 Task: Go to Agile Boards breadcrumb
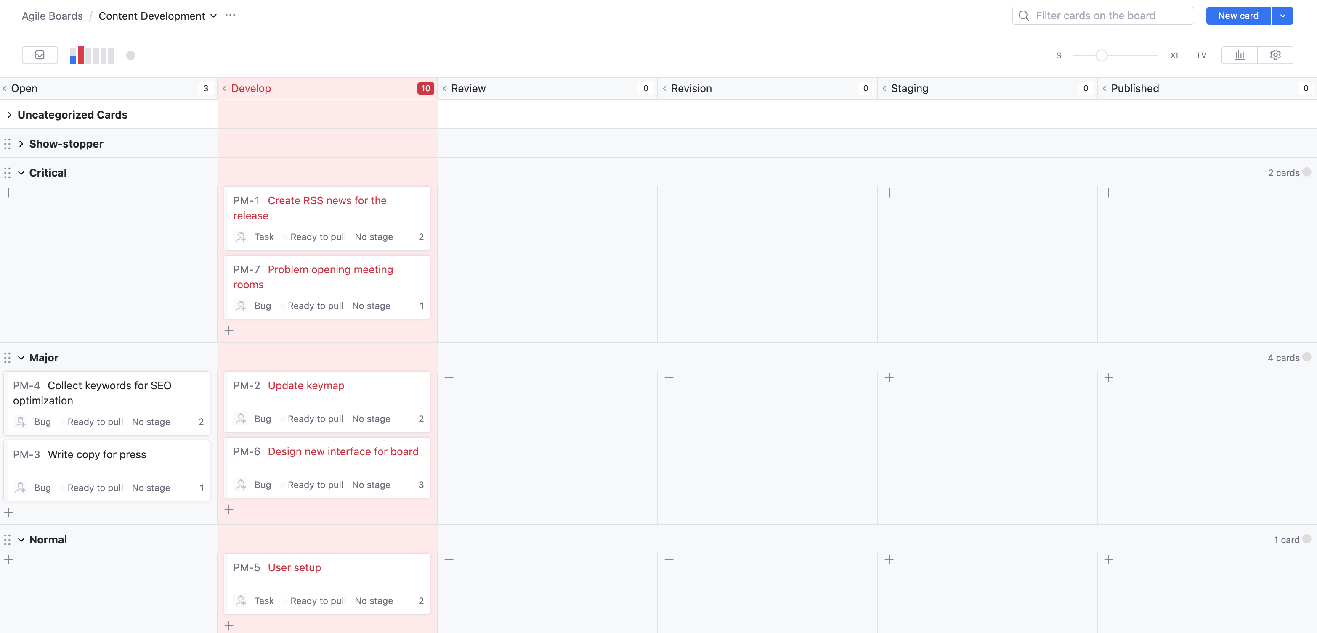point(52,16)
